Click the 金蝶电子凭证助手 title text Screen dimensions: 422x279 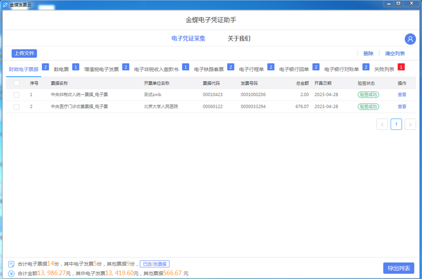pos(211,20)
